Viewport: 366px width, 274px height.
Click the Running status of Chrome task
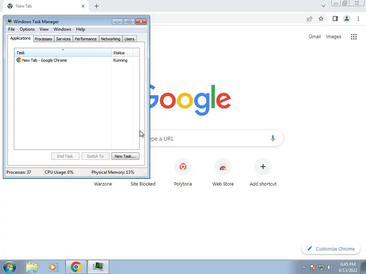pyautogui.click(x=120, y=60)
